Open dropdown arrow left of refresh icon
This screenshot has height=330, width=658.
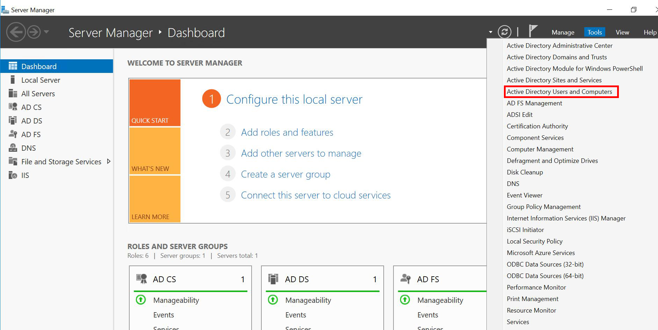(491, 32)
